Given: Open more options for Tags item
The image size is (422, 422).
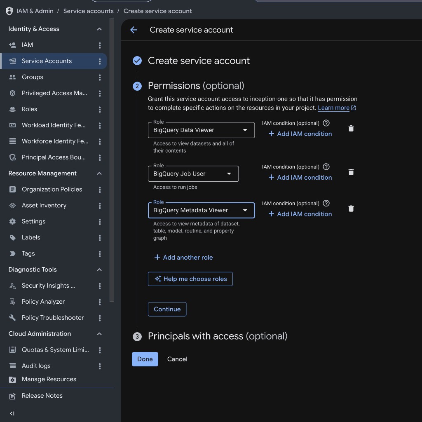Looking at the screenshot, I should point(100,254).
